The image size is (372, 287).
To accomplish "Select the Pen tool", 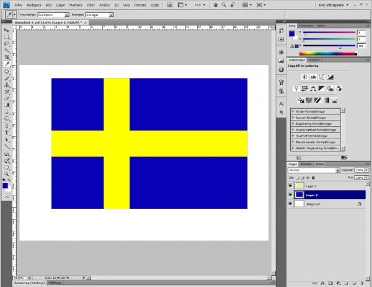I will [x=7, y=126].
